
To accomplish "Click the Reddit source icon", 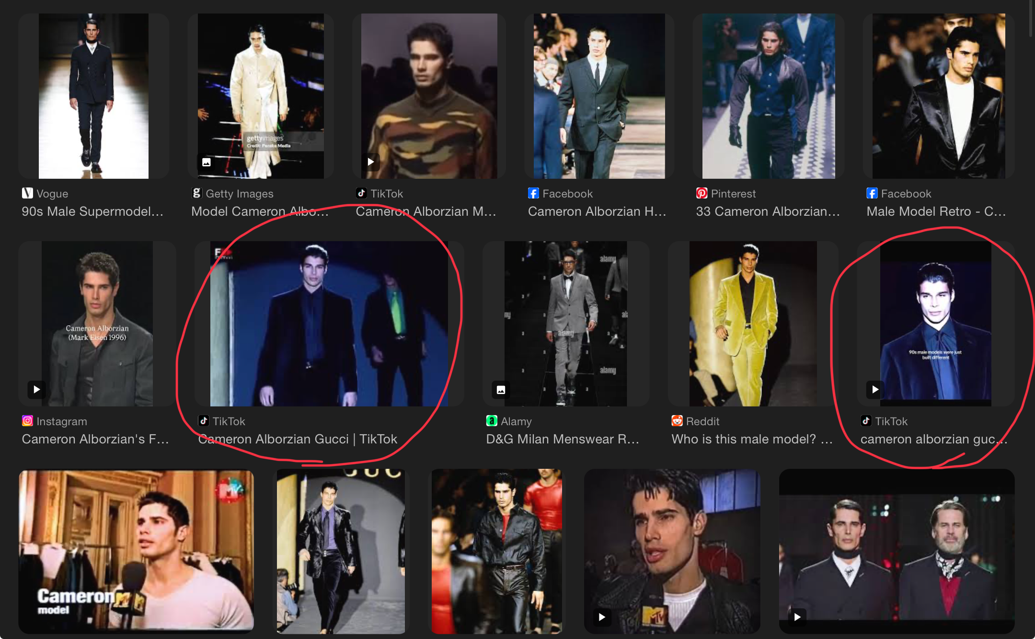I will [x=677, y=421].
